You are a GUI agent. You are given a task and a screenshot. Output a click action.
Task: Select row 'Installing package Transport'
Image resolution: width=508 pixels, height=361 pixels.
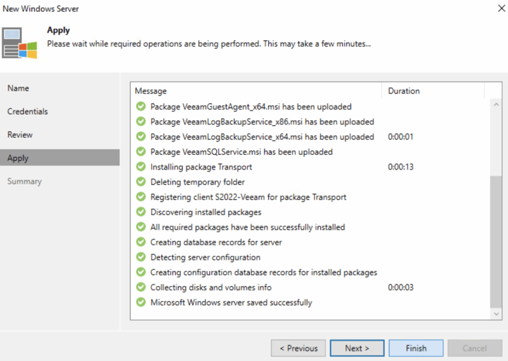pyautogui.click(x=311, y=167)
